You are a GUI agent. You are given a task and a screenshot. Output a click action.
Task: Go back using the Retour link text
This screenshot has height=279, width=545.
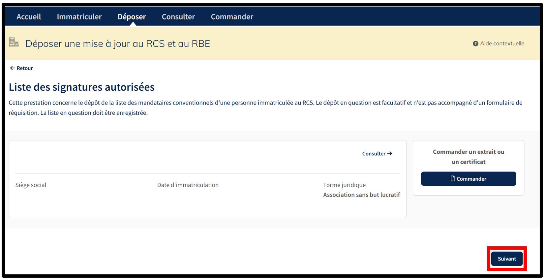pos(25,68)
